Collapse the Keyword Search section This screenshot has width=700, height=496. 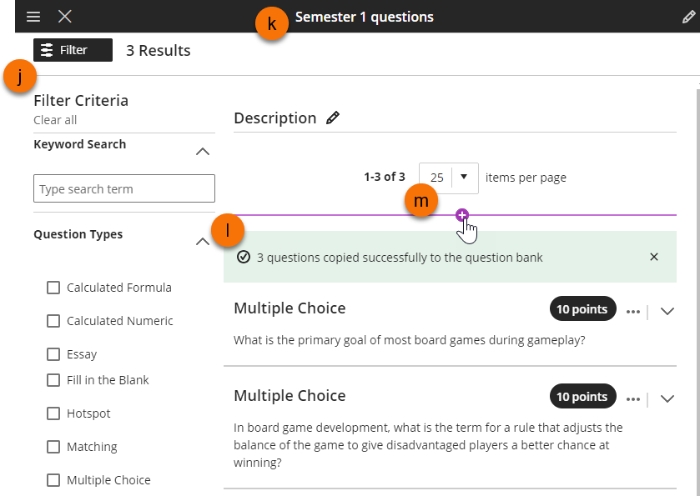202,152
